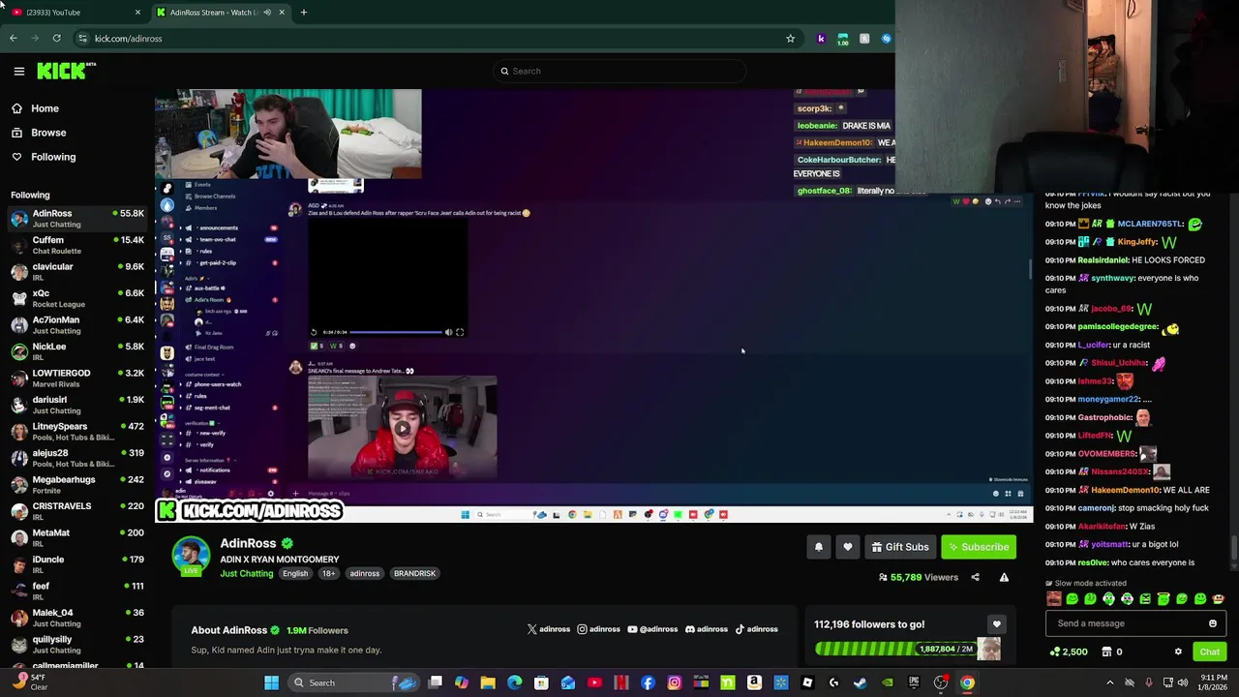Image resolution: width=1239 pixels, height=697 pixels.
Task: Go back with the browser back arrow
Action: 13,39
